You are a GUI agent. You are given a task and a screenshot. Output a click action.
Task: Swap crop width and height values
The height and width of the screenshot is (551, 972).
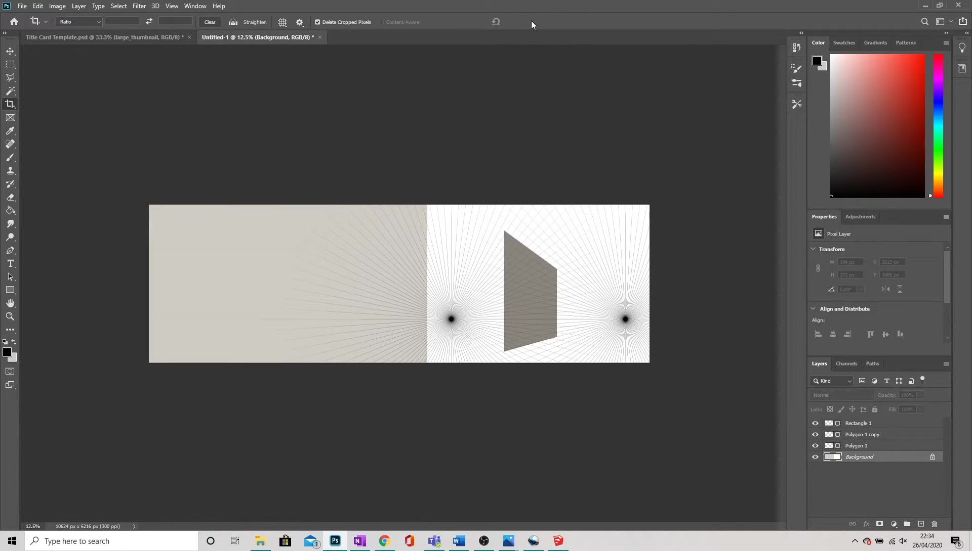pyautogui.click(x=149, y=21)
